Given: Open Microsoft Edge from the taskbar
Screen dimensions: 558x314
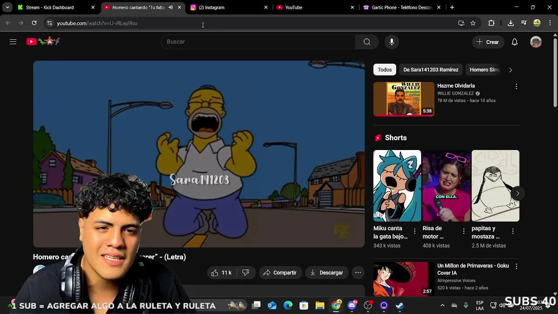Looking at the screenshot, I should [288, 305].
